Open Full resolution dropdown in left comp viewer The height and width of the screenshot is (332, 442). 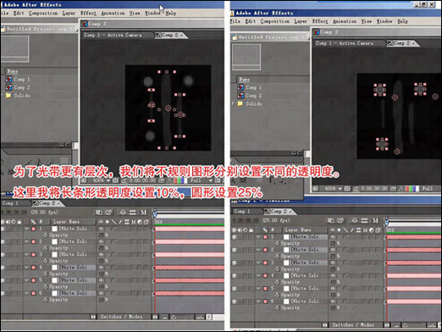[x=201, y=180]
